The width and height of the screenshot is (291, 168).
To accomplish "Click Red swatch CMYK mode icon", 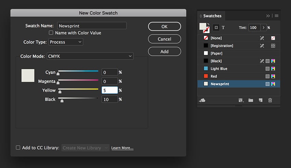I will point(273,76).
